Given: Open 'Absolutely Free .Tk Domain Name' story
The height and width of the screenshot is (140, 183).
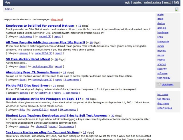Looking at the screenshot, I should coord(32,72).
